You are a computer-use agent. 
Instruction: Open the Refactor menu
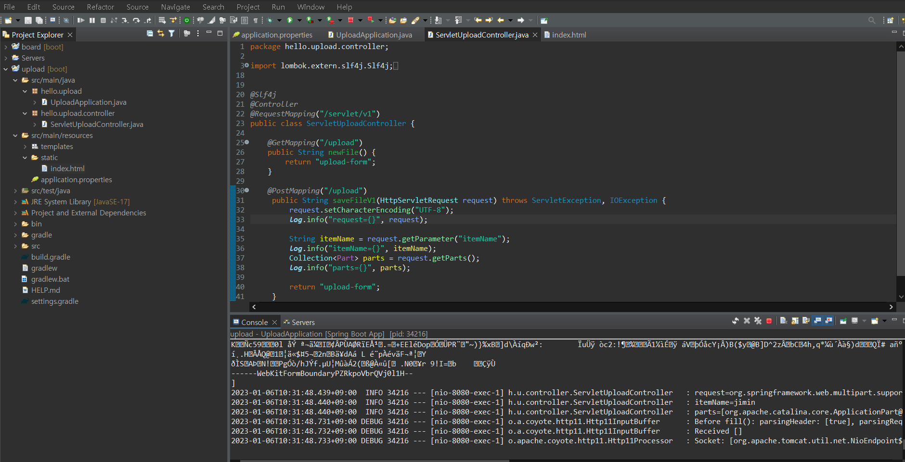point(100,7)
